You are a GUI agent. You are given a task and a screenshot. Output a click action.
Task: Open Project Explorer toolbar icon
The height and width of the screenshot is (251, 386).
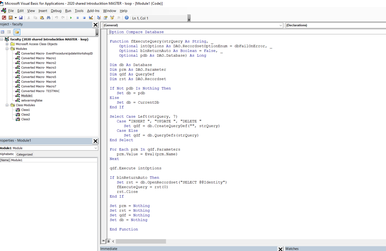(99, 18)
